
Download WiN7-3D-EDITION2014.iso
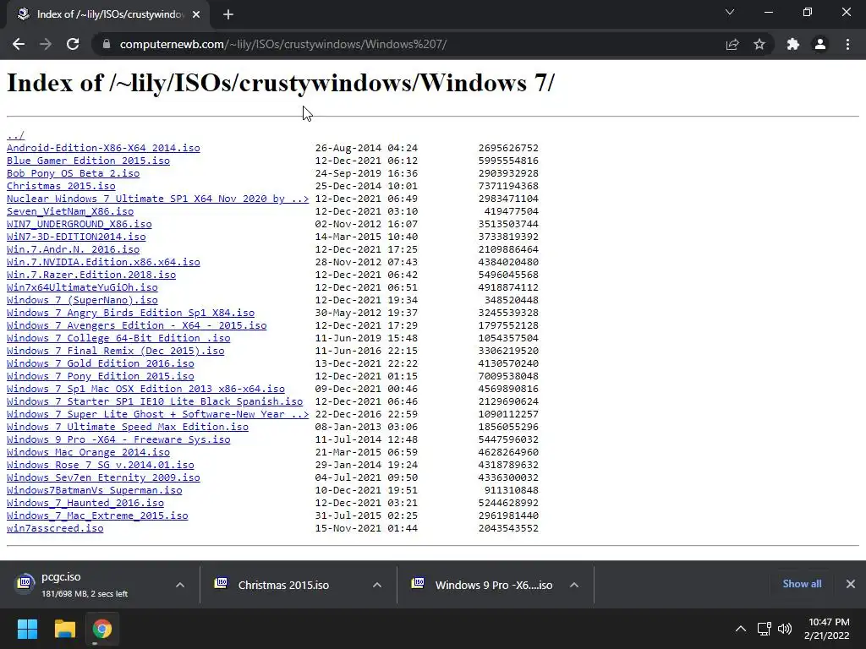76,237
